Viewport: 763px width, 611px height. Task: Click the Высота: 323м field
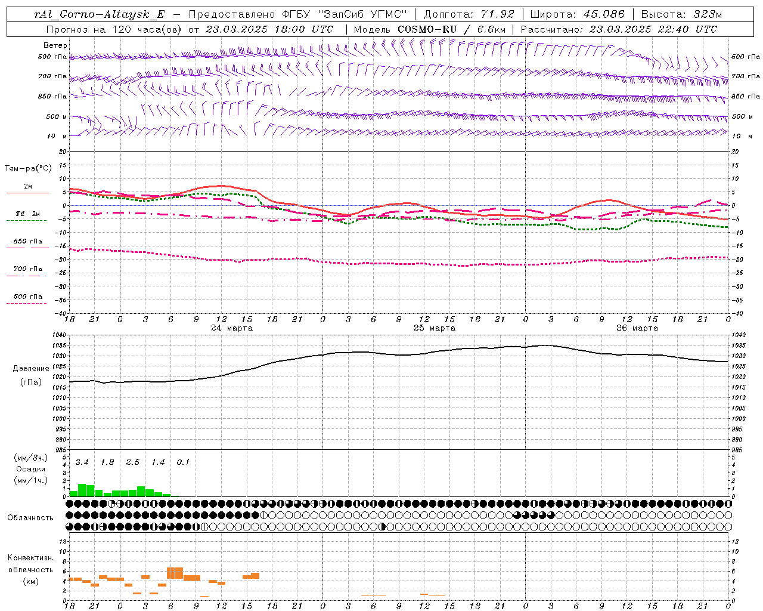pos(681,14)
